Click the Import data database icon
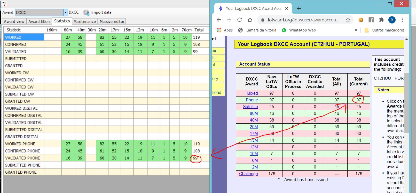The height and width of the screenshot is (193, 416). point(86,12)
